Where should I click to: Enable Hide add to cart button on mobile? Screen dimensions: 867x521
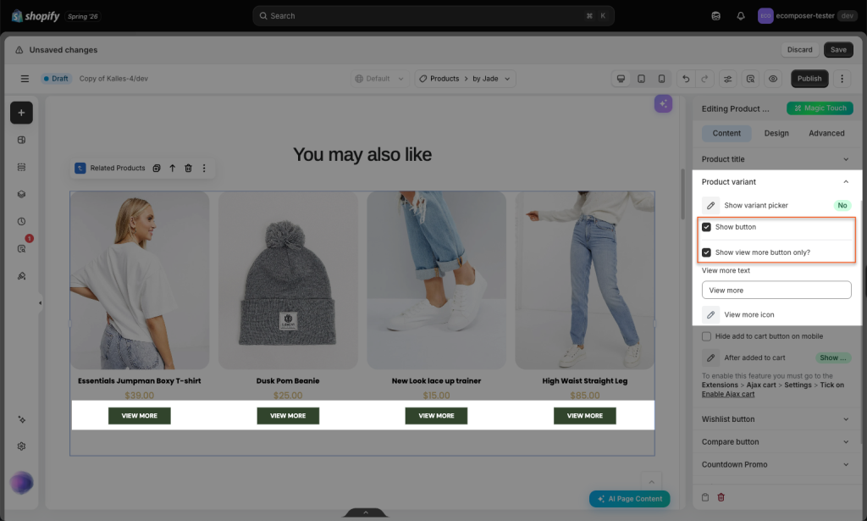click(x=706, y=336)
